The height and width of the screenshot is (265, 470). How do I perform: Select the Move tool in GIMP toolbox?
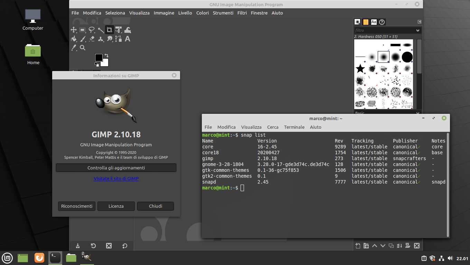(74, 30)
